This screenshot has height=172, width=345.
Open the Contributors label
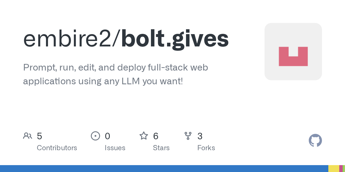pos(57,148)
